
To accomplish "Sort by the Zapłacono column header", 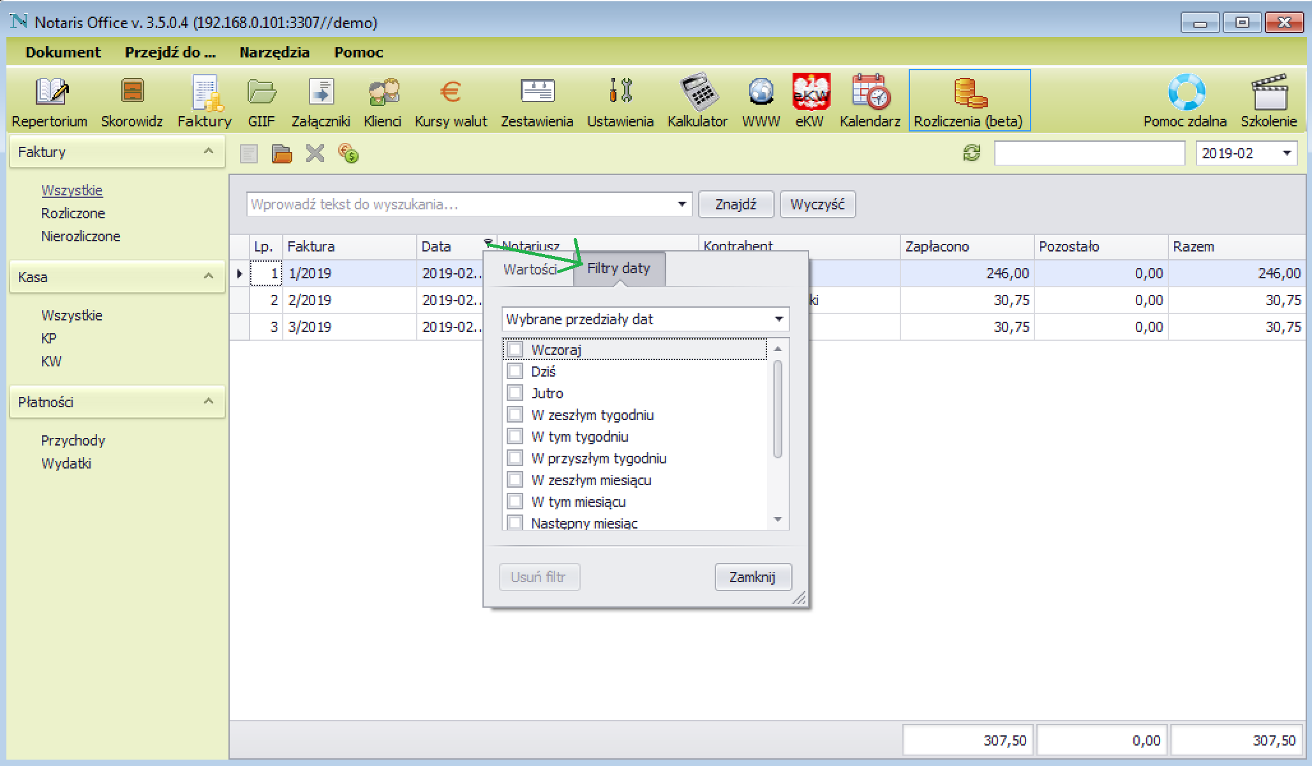I will click(967, 246).
